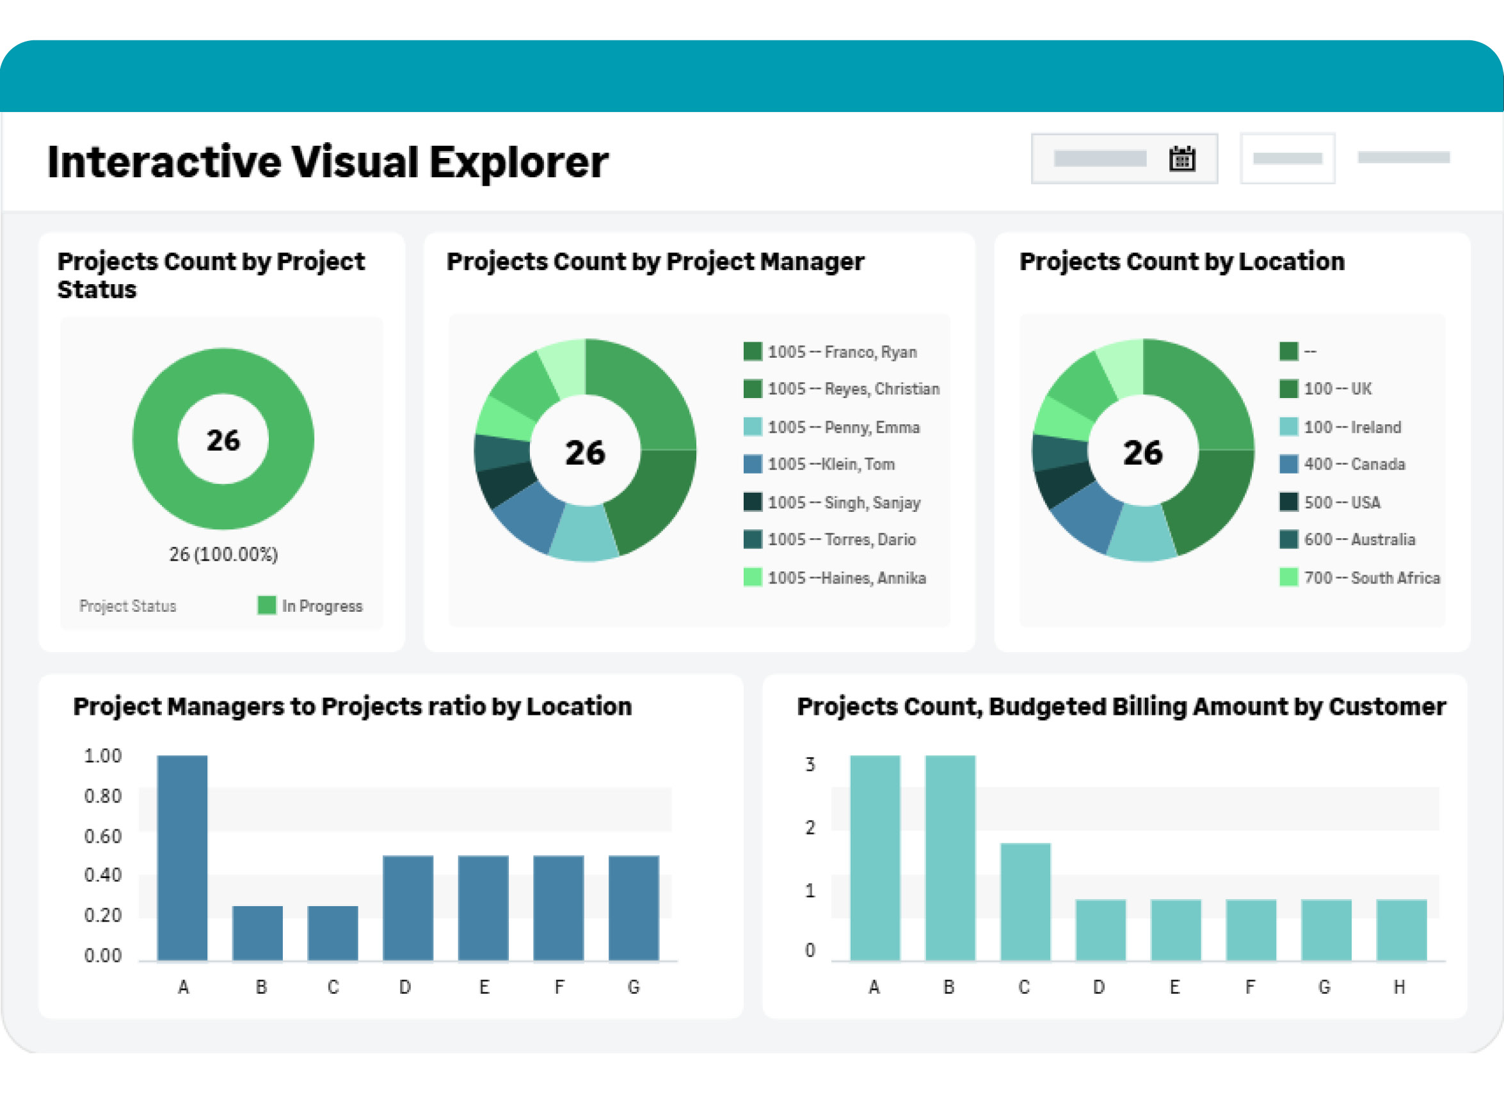
Task: Click the gray placeholder link at top right
Action: pyautogui.click(x=1404, y=157)
